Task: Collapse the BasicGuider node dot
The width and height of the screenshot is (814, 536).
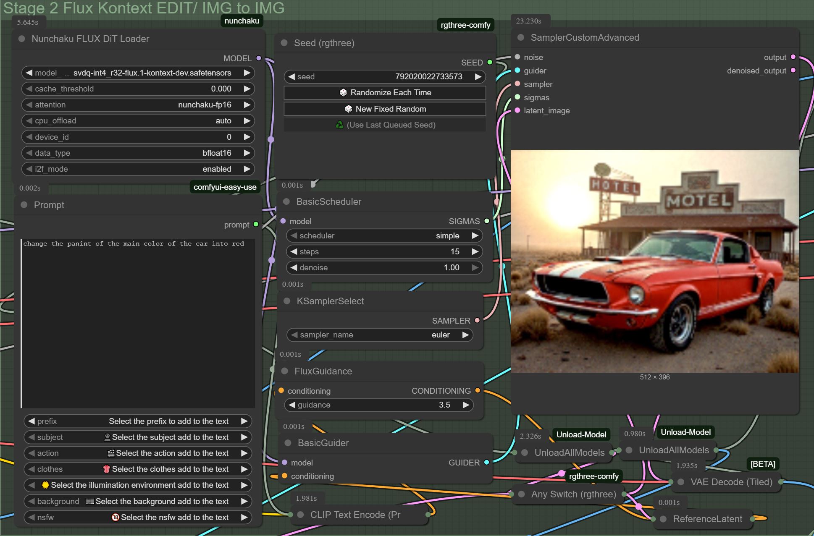Action: click(288, 443)
